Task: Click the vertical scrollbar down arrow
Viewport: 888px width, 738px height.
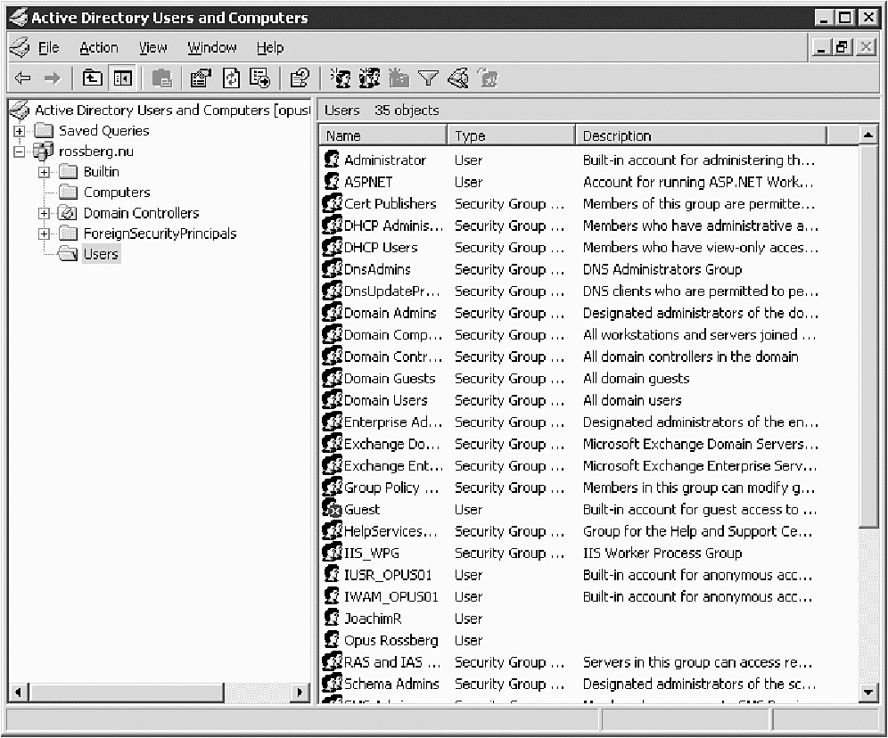Action: [869, 693]
